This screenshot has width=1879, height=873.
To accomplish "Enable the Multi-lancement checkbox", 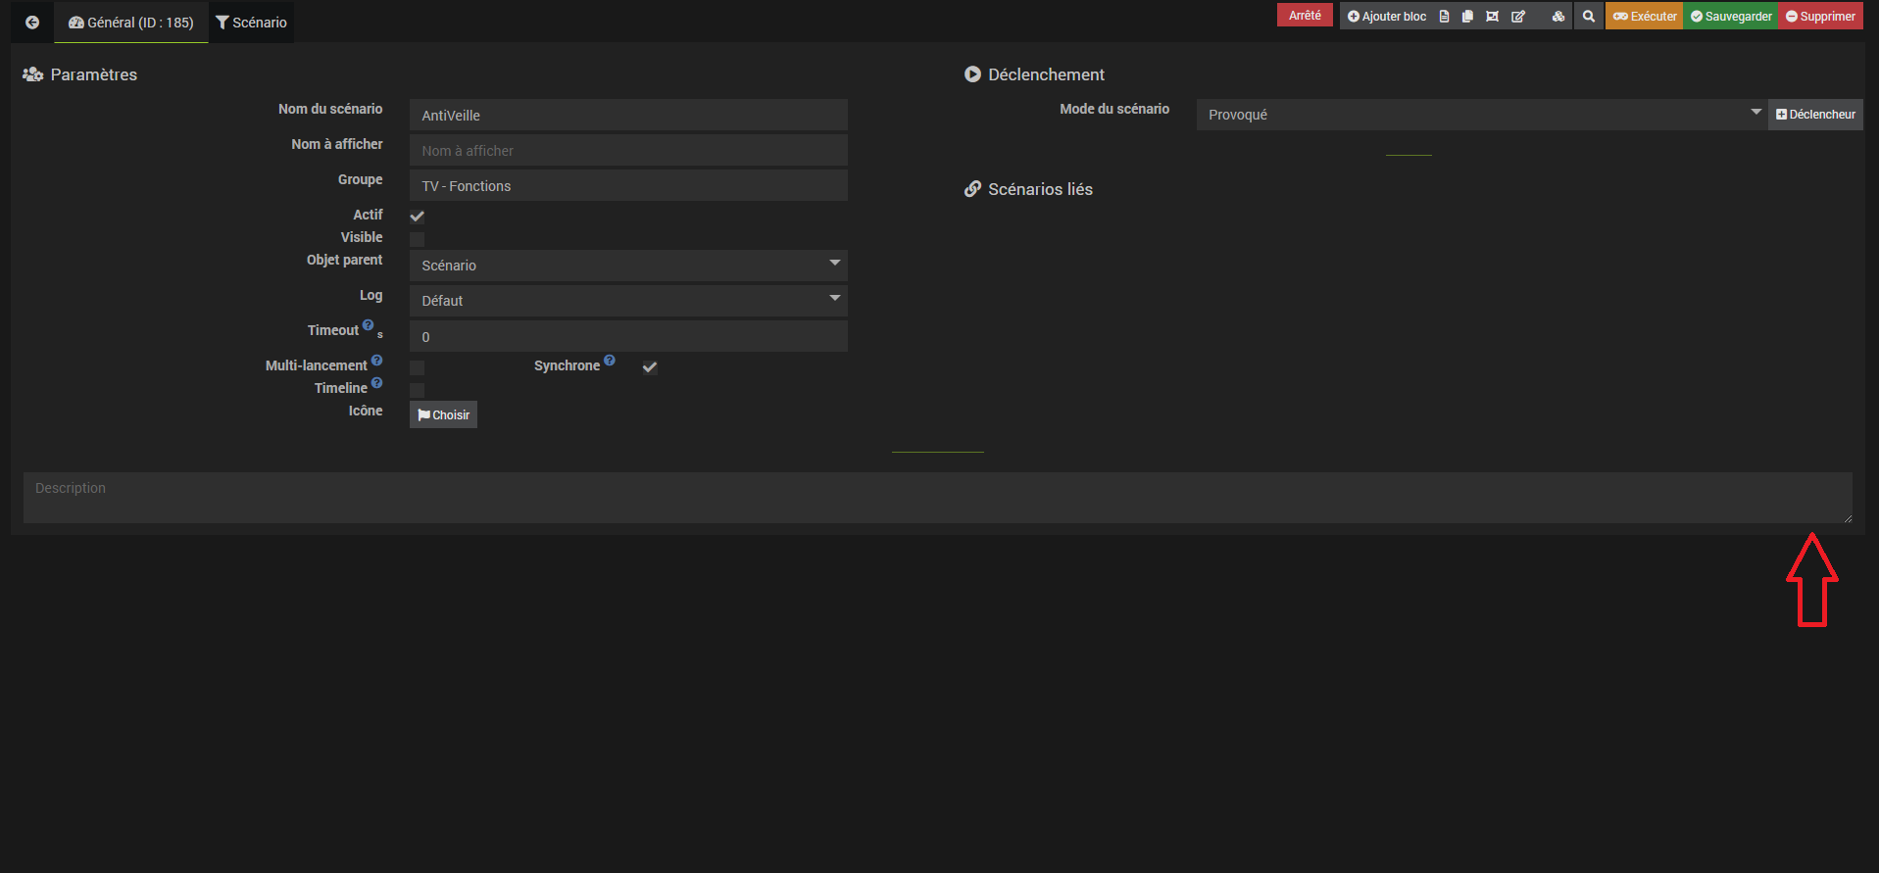I will pos(418,367).
